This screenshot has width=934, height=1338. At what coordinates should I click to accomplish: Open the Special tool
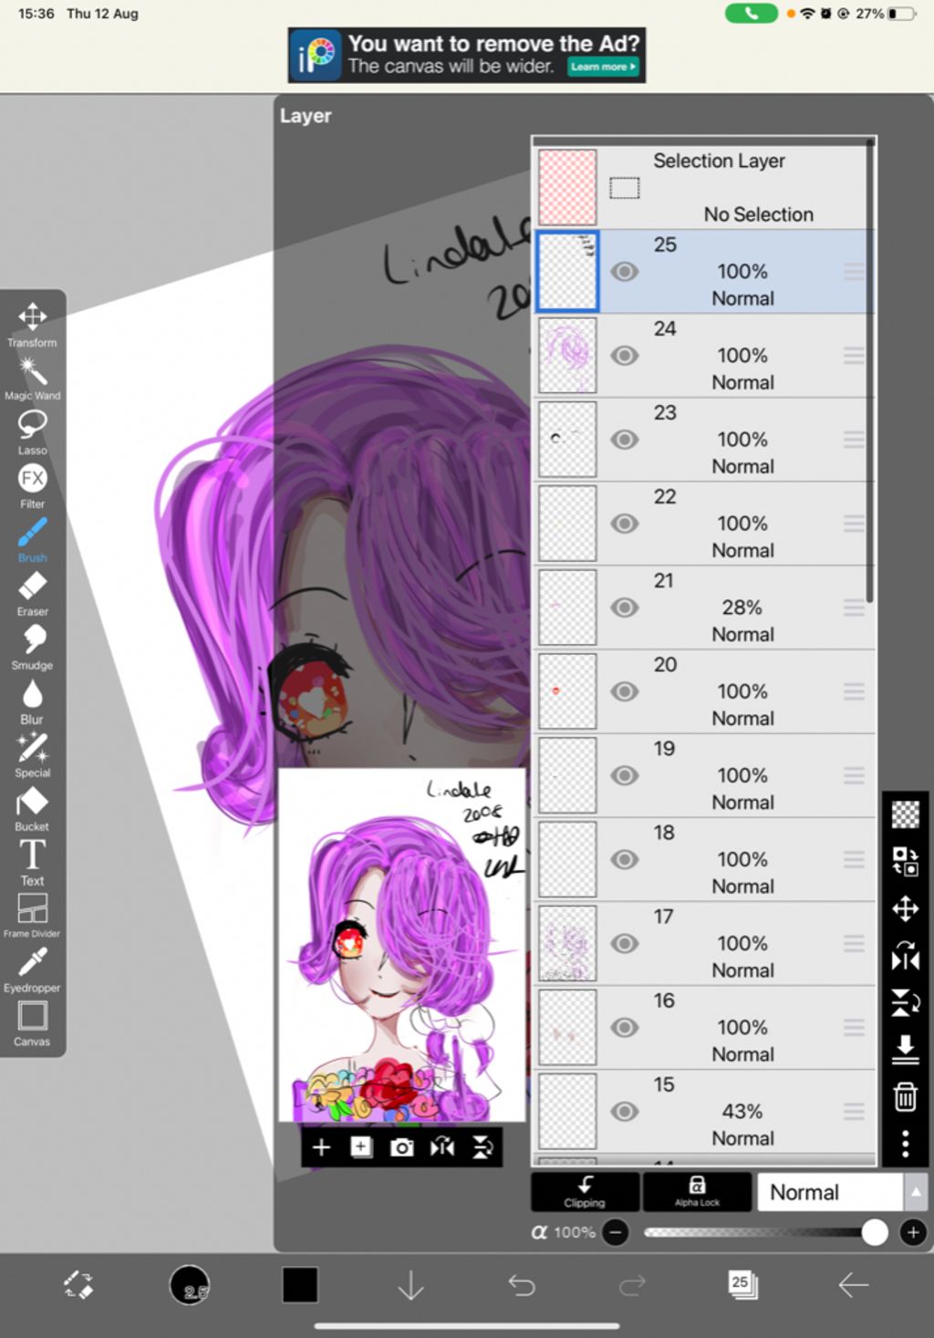pos(32,755)
